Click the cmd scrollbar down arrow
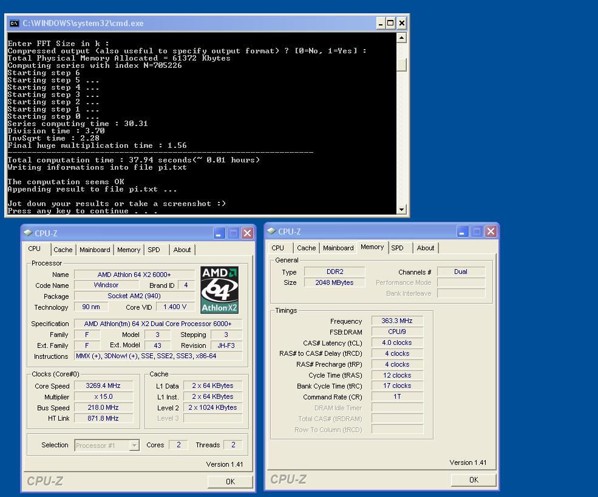598x497 pixels. click(401, 209)
